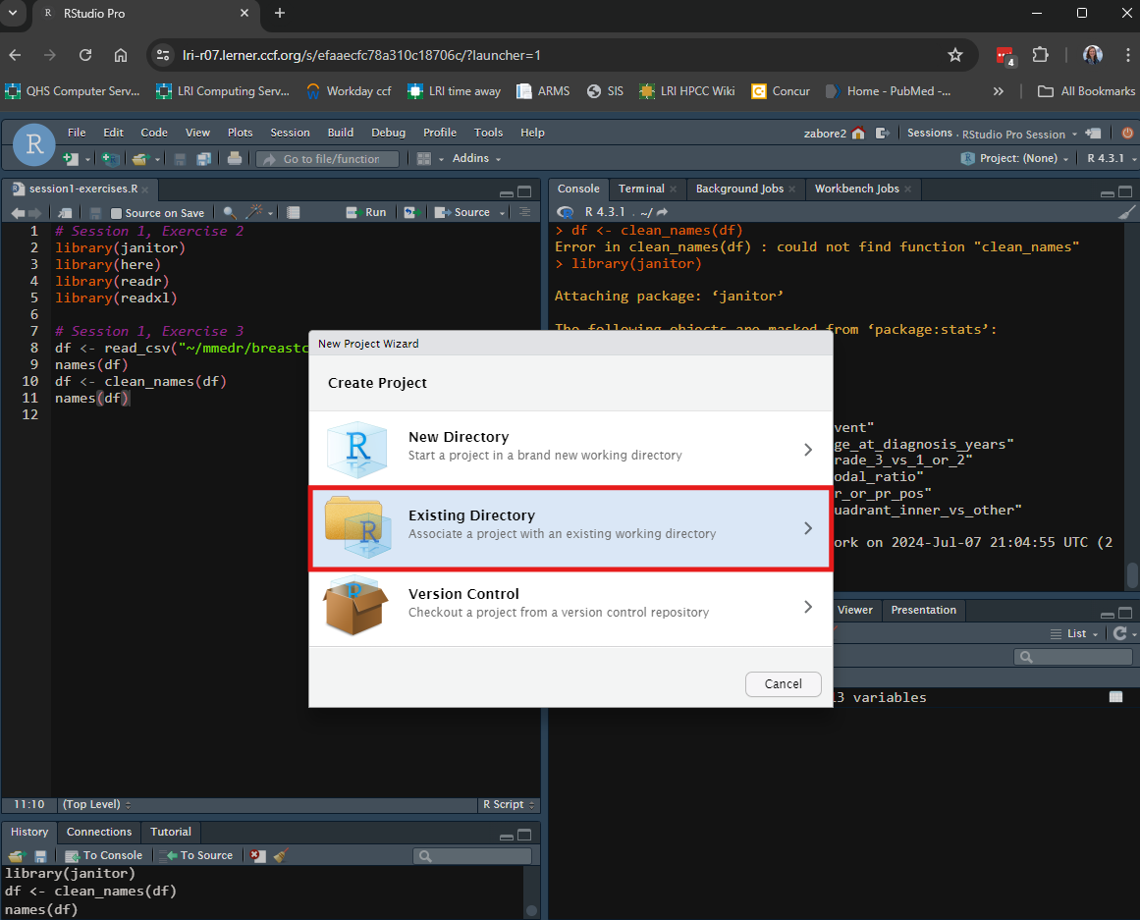Click the Go to file/function field
Screen dimensions: 1140x920
[327, 158]
